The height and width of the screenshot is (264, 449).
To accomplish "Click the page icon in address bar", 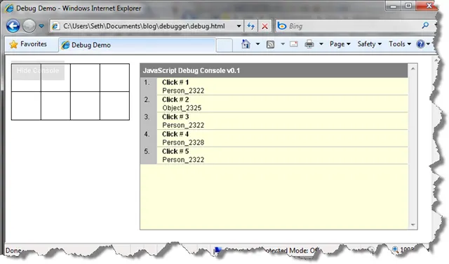I will pyautogui.click(x=55, y=26).
